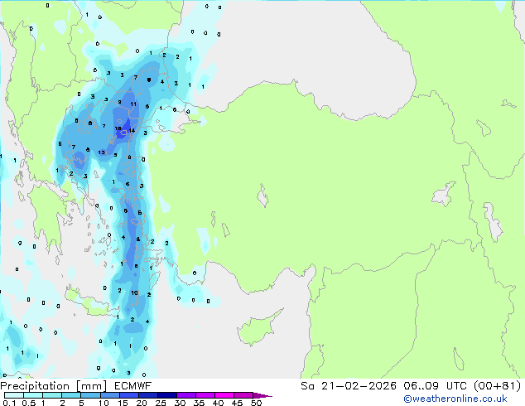Image resolution: width=525 pixels, height=406 pixels.
Task: Select the legend label '35'
Action: 199,403
